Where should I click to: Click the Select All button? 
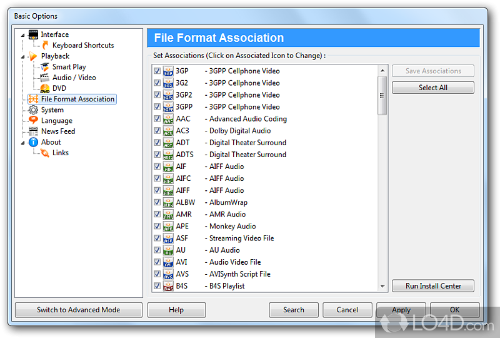432,88
